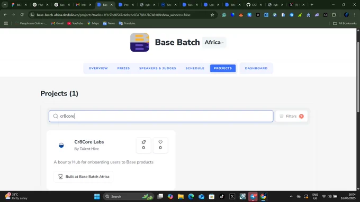
Task: Open the Gmail bookmark
Action: point(57,23)
